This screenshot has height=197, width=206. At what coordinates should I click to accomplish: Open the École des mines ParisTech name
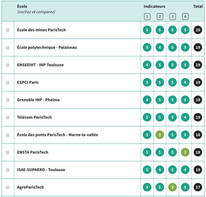click(41, 30)
